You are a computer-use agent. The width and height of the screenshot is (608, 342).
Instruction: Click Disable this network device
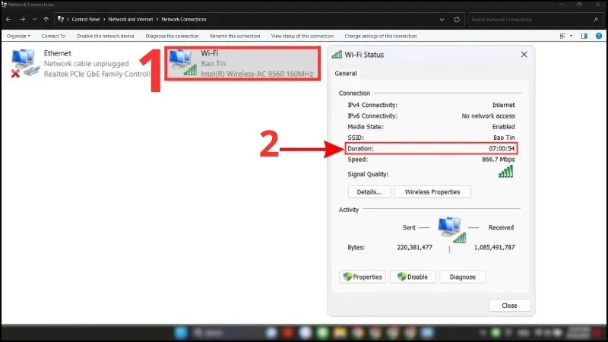coord(106,36)
